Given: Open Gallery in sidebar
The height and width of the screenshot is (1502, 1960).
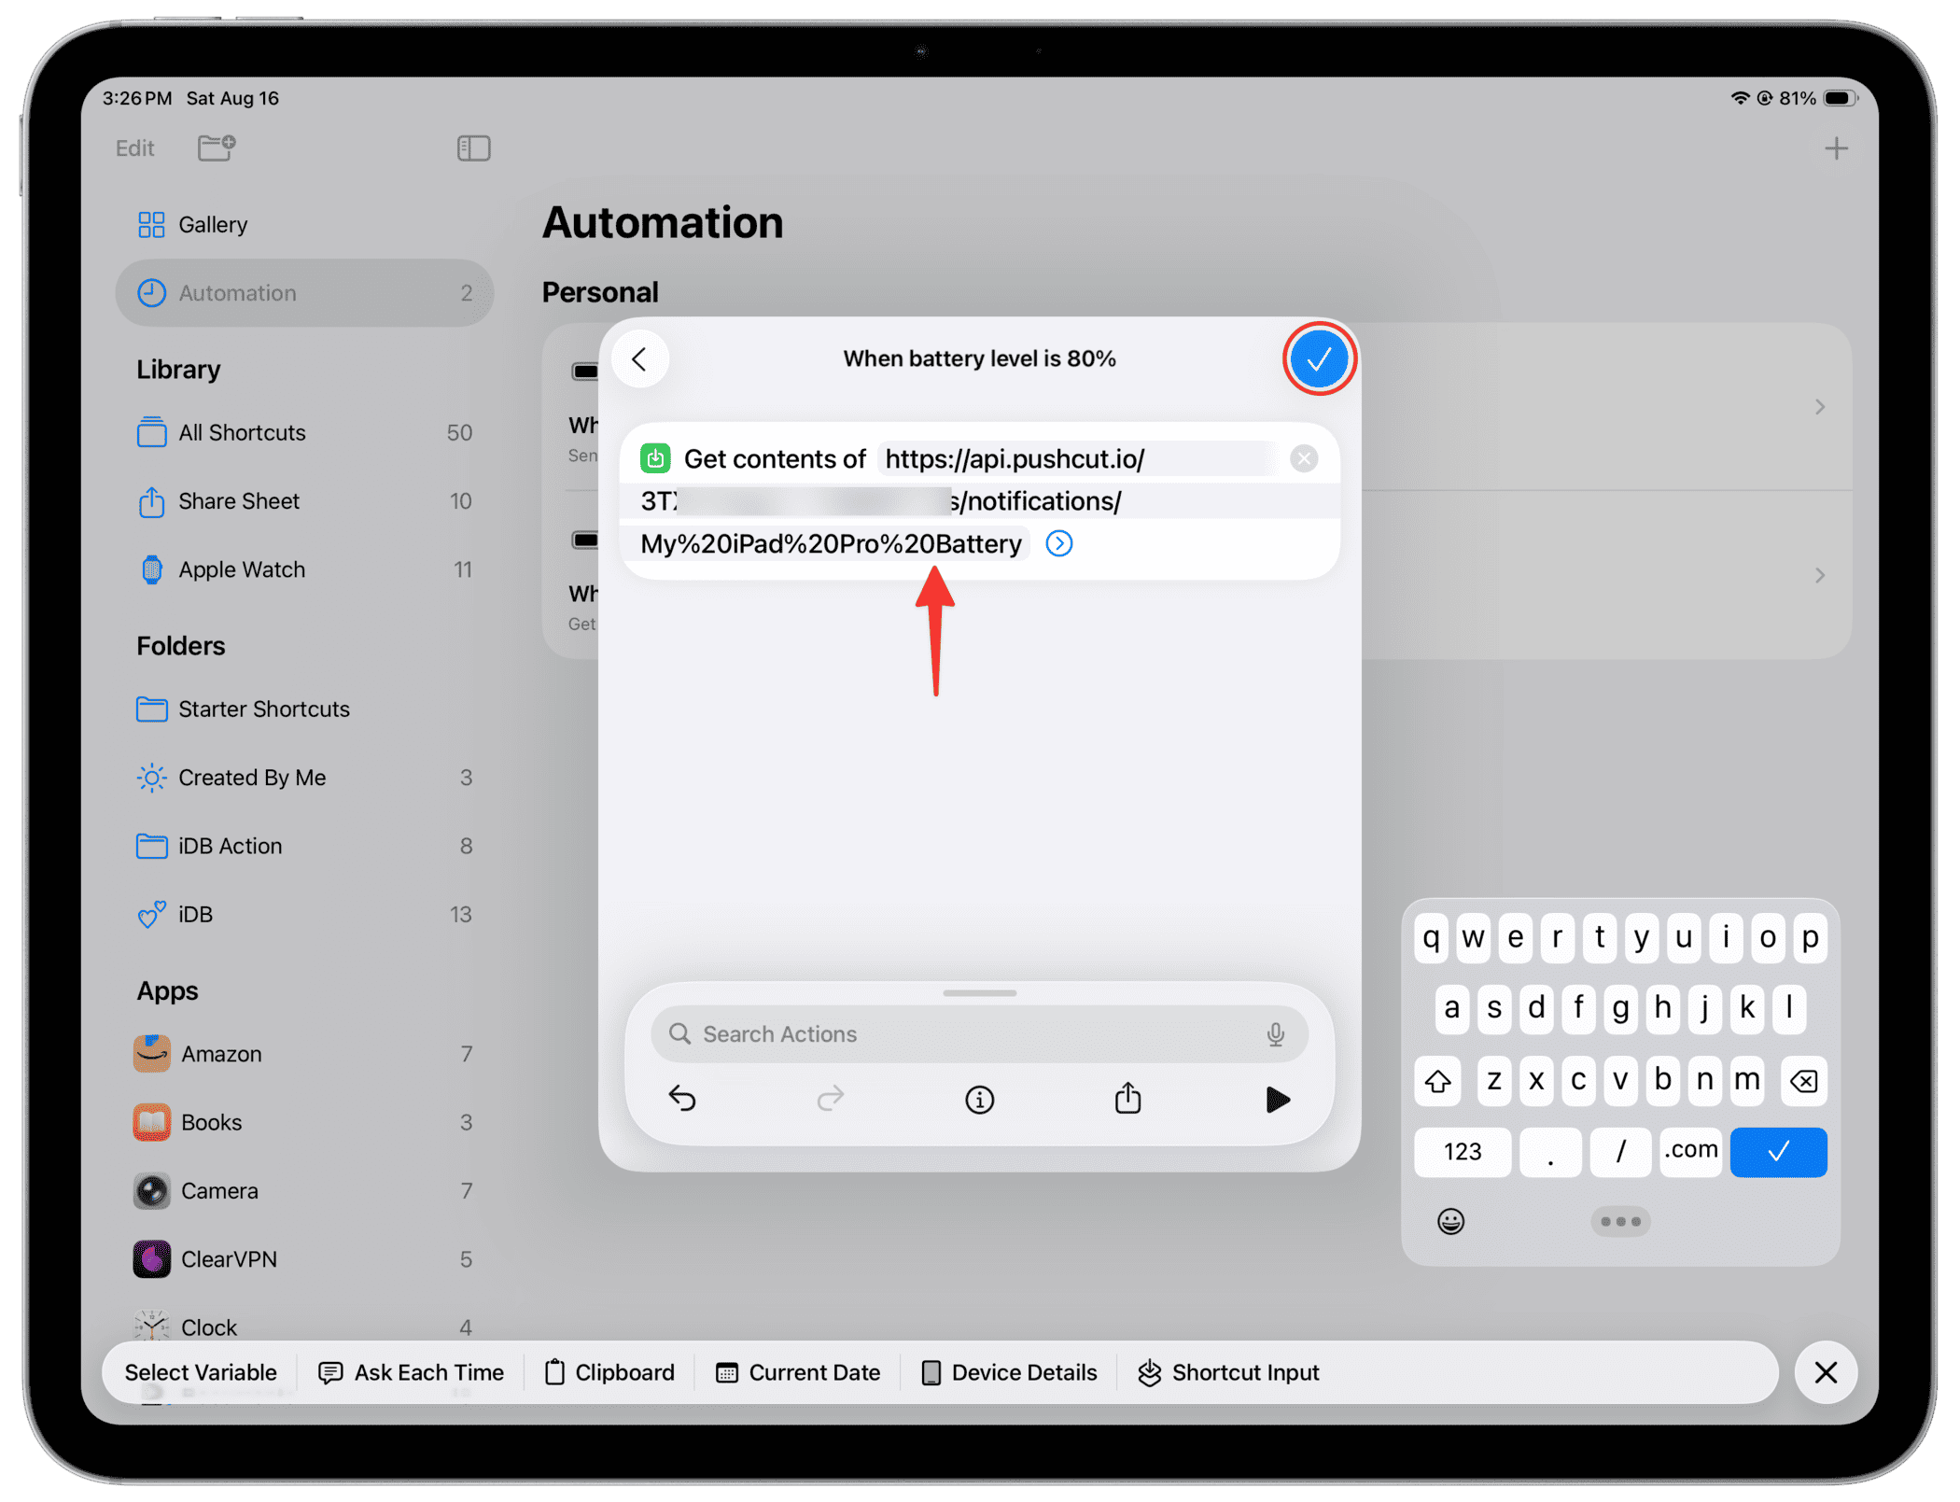Looking at the screenshot, I should 304,225.
